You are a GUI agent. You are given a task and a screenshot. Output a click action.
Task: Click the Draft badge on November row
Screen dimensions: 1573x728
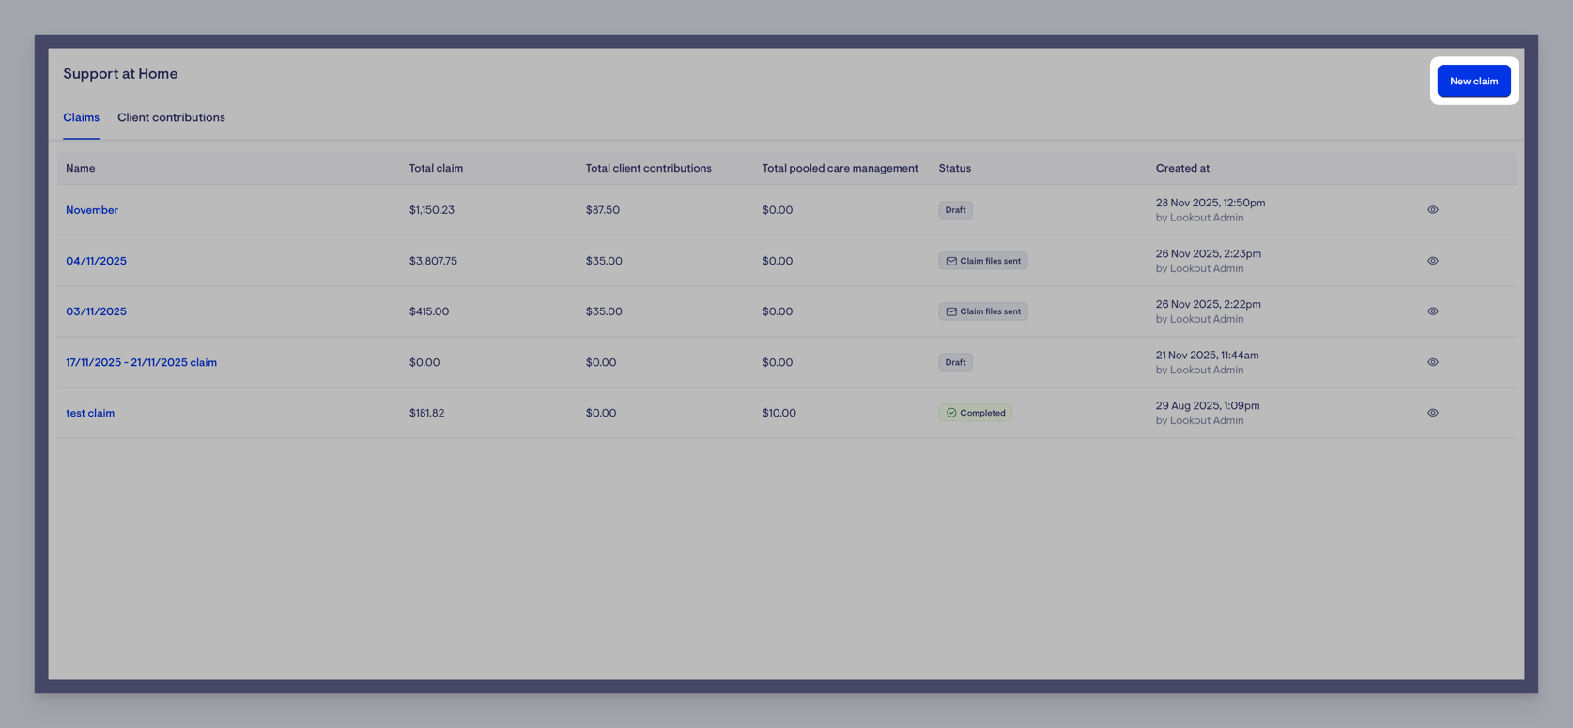[955, 210]
